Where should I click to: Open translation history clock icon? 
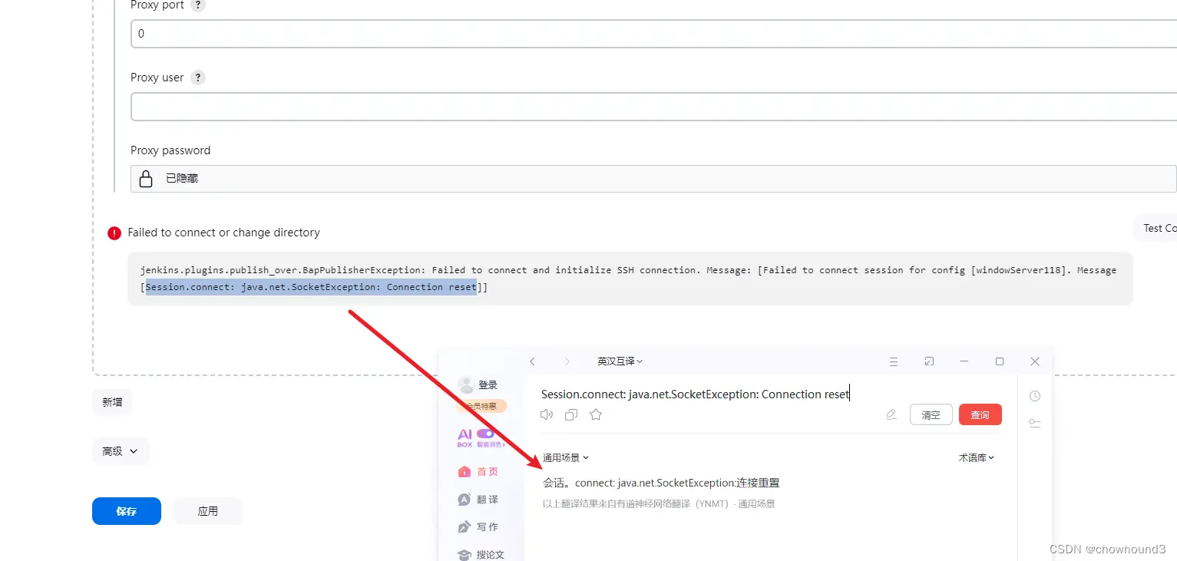click(1035, 396)
